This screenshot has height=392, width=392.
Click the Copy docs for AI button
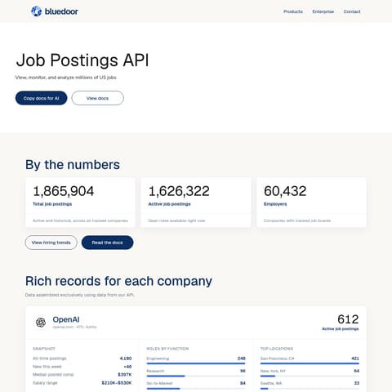(x=41, y=98)
